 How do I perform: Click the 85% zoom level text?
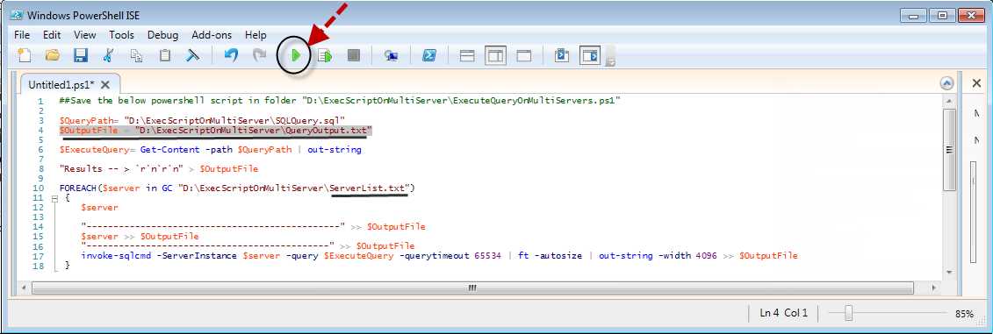coord(965,313)
